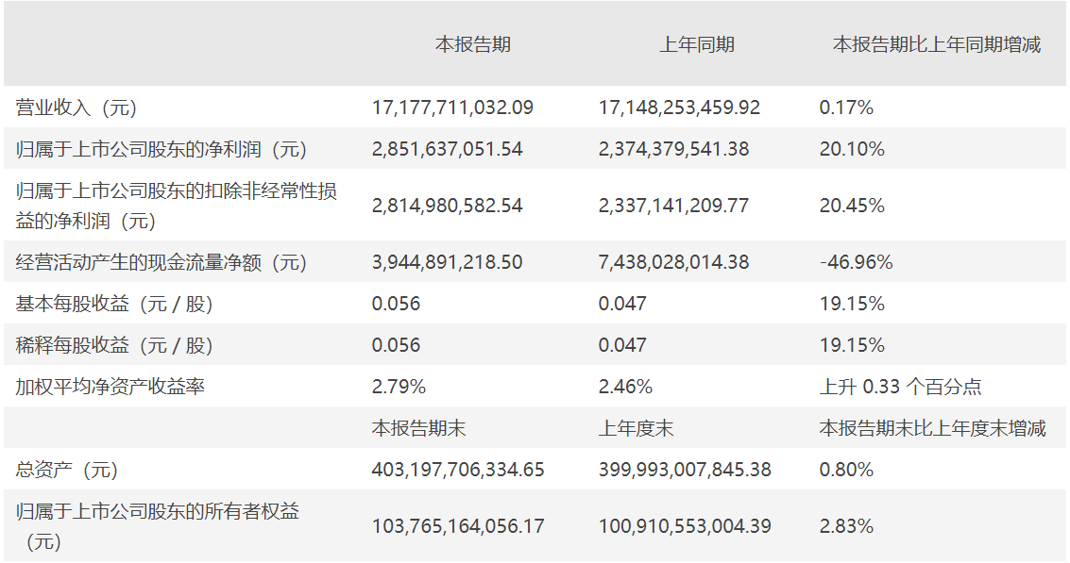Image resolution: width=1070 pixels, height=563 pixels.
Task: Click the 20.10% growth cell
Action: click(x=852, y=149)
